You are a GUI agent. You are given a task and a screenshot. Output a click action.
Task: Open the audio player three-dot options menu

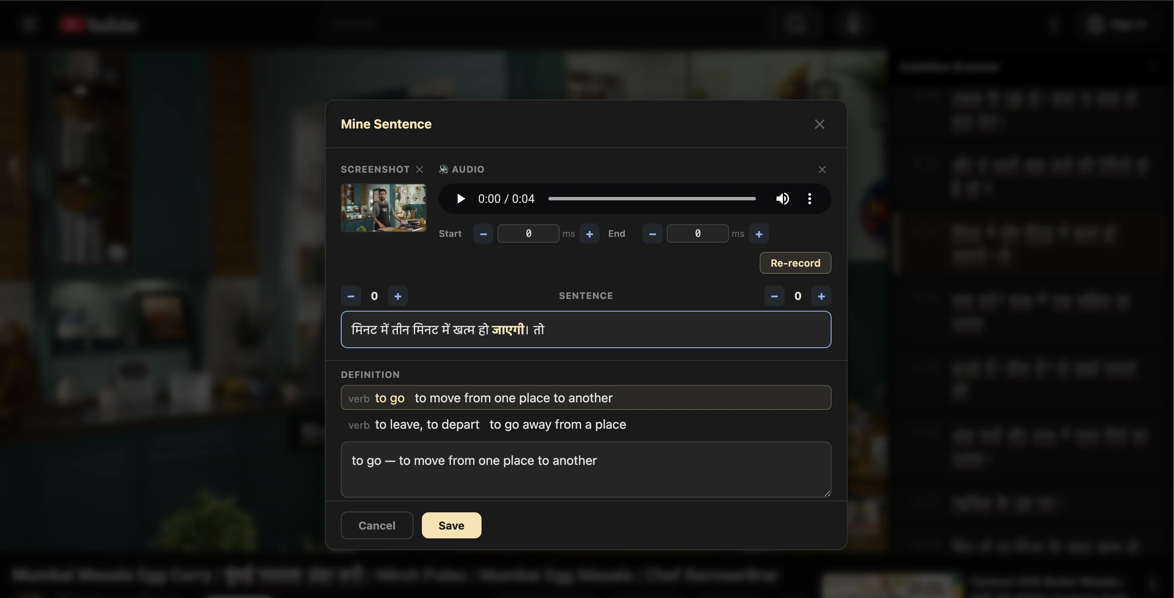(810, 199)
